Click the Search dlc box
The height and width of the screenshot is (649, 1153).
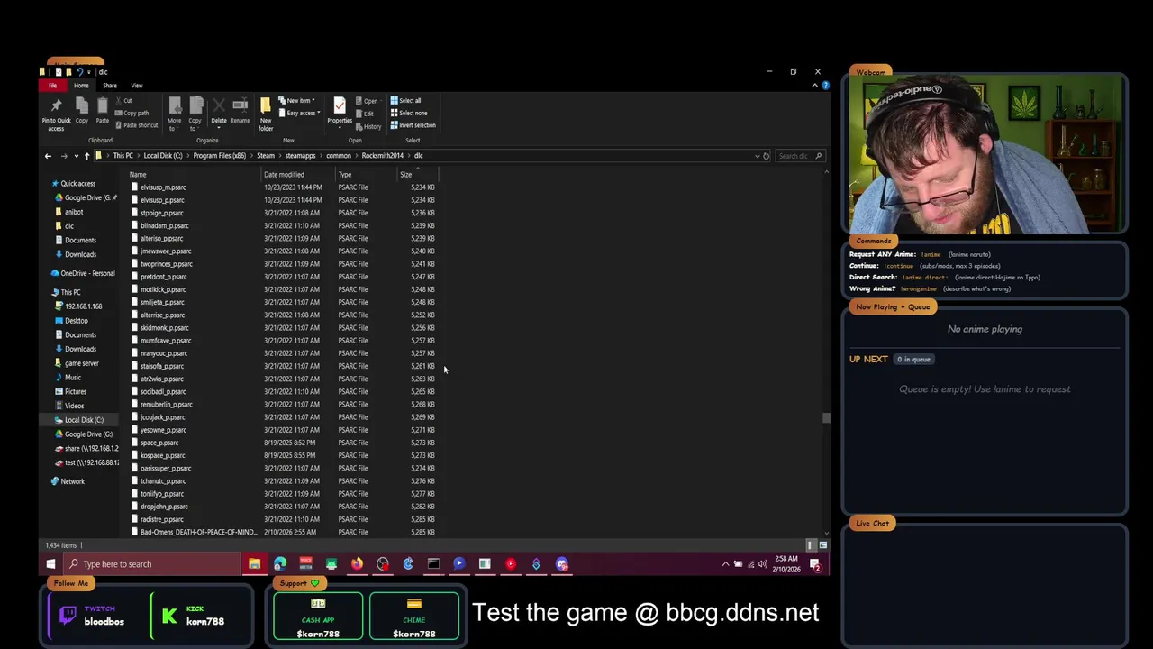click(x=799, y=156)
